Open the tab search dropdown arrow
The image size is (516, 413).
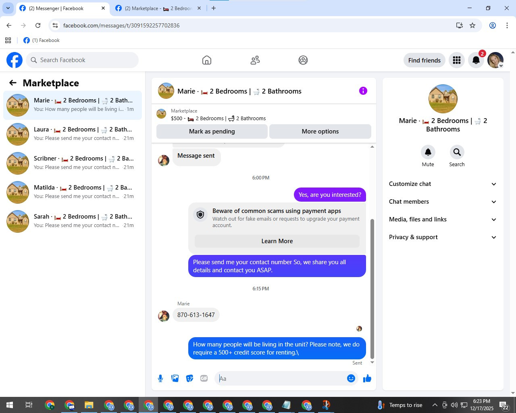pyautogui.click(x=8, y=8)
